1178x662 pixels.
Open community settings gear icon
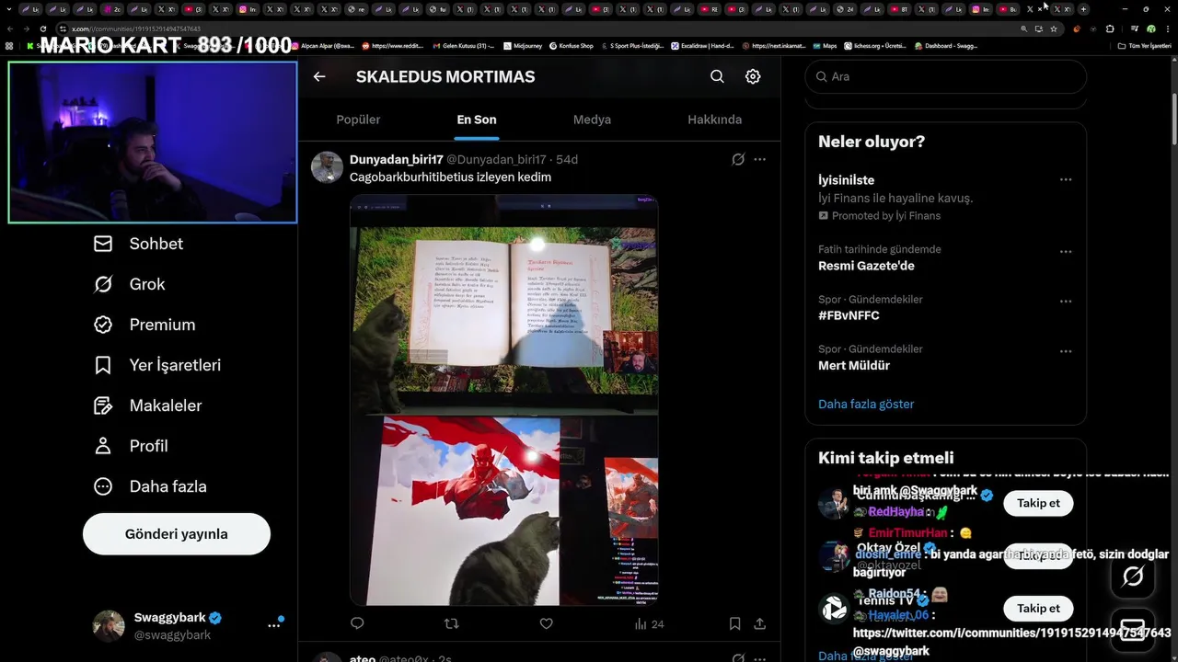click(x=753, y=76)
